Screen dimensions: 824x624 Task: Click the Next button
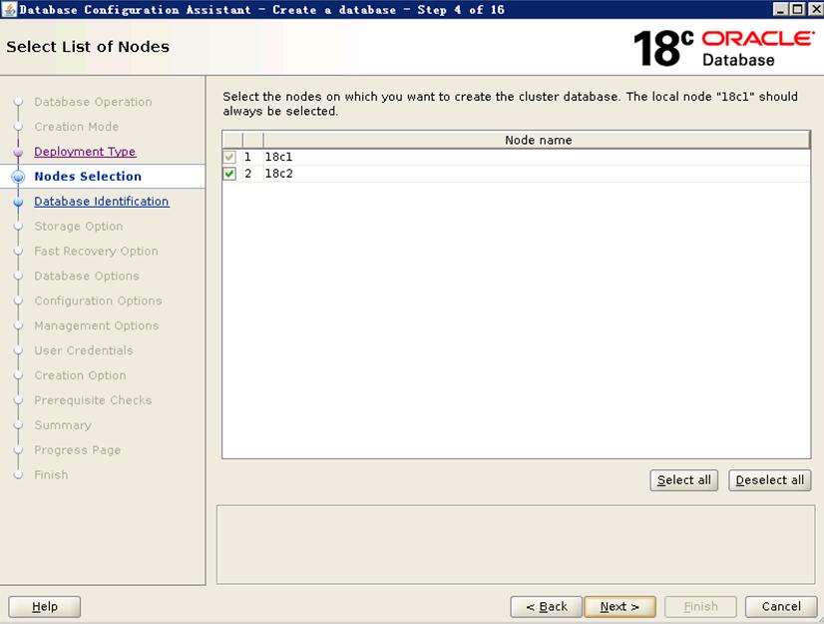(x=619, y=607)
